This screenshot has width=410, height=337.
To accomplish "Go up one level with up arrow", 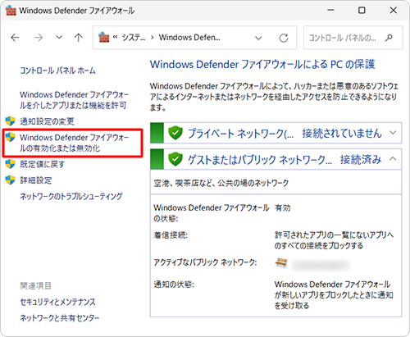I will [x=79, y=38].
